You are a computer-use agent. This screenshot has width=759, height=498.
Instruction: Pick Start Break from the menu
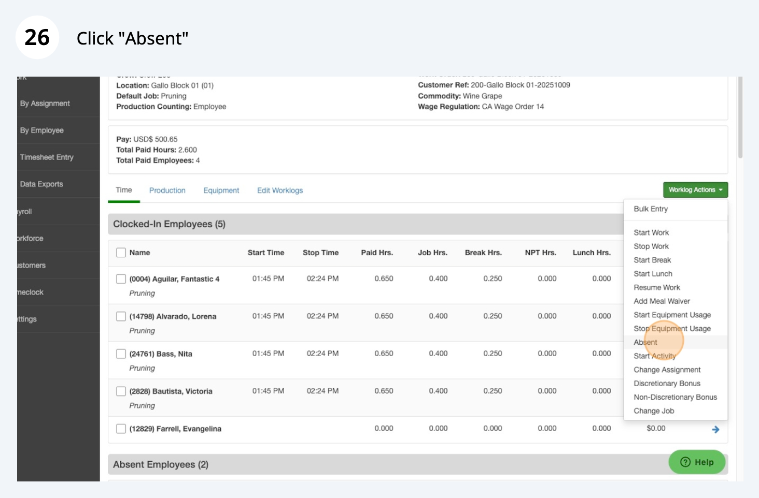[652, 260]
